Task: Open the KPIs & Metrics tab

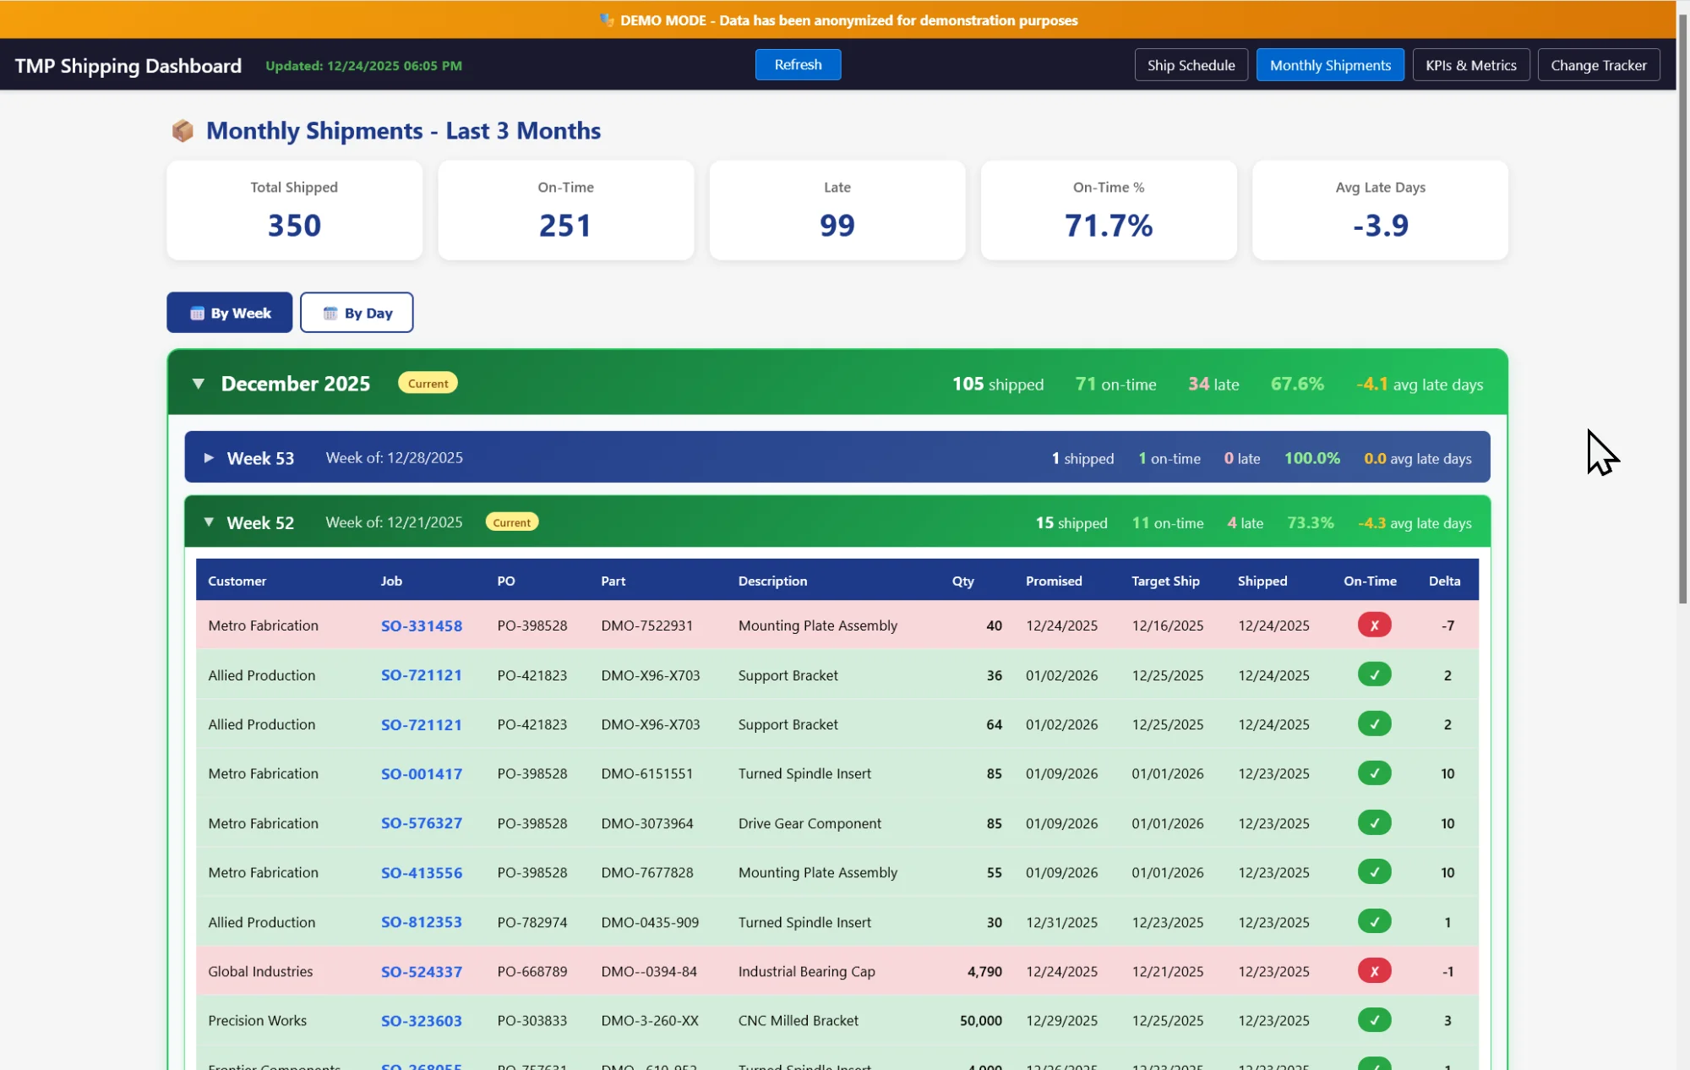Action: pyautogui.click(x=1470, y=65)
